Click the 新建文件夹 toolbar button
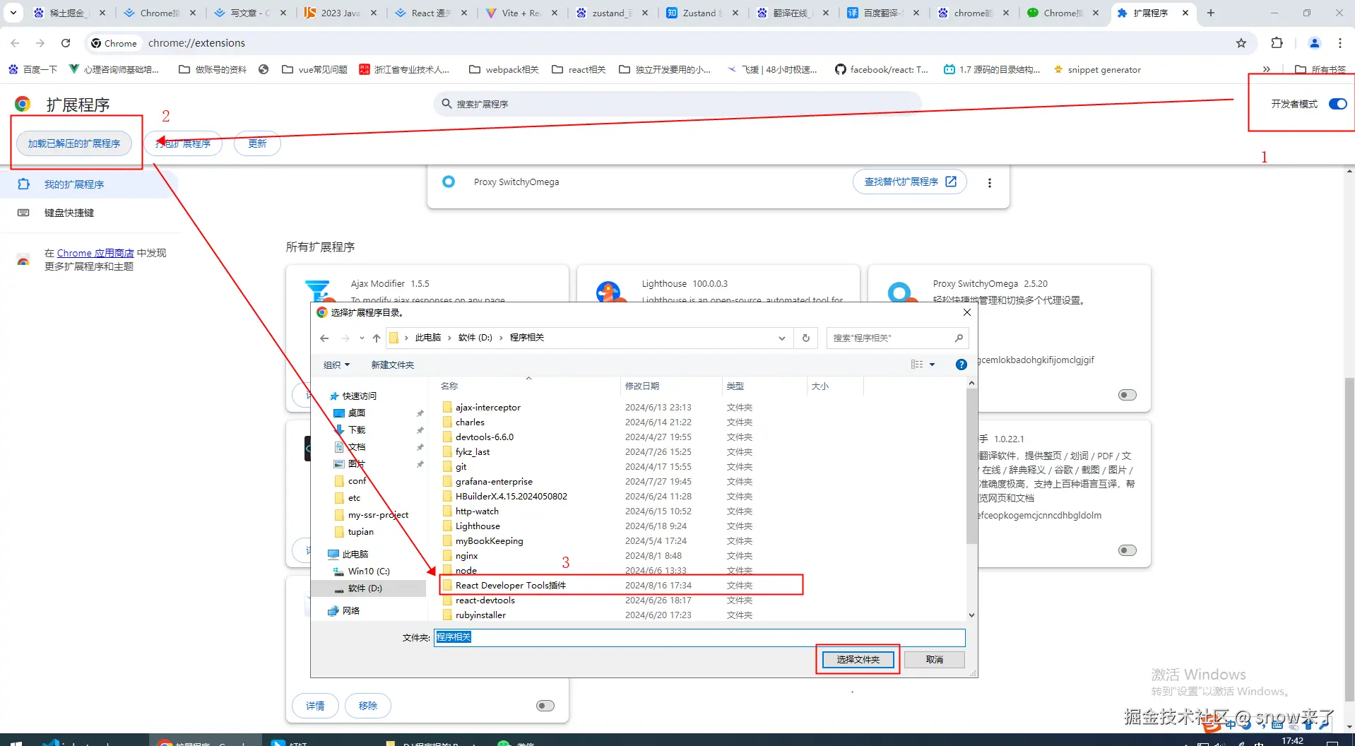 pyautogui.click(x=393, y=365)
